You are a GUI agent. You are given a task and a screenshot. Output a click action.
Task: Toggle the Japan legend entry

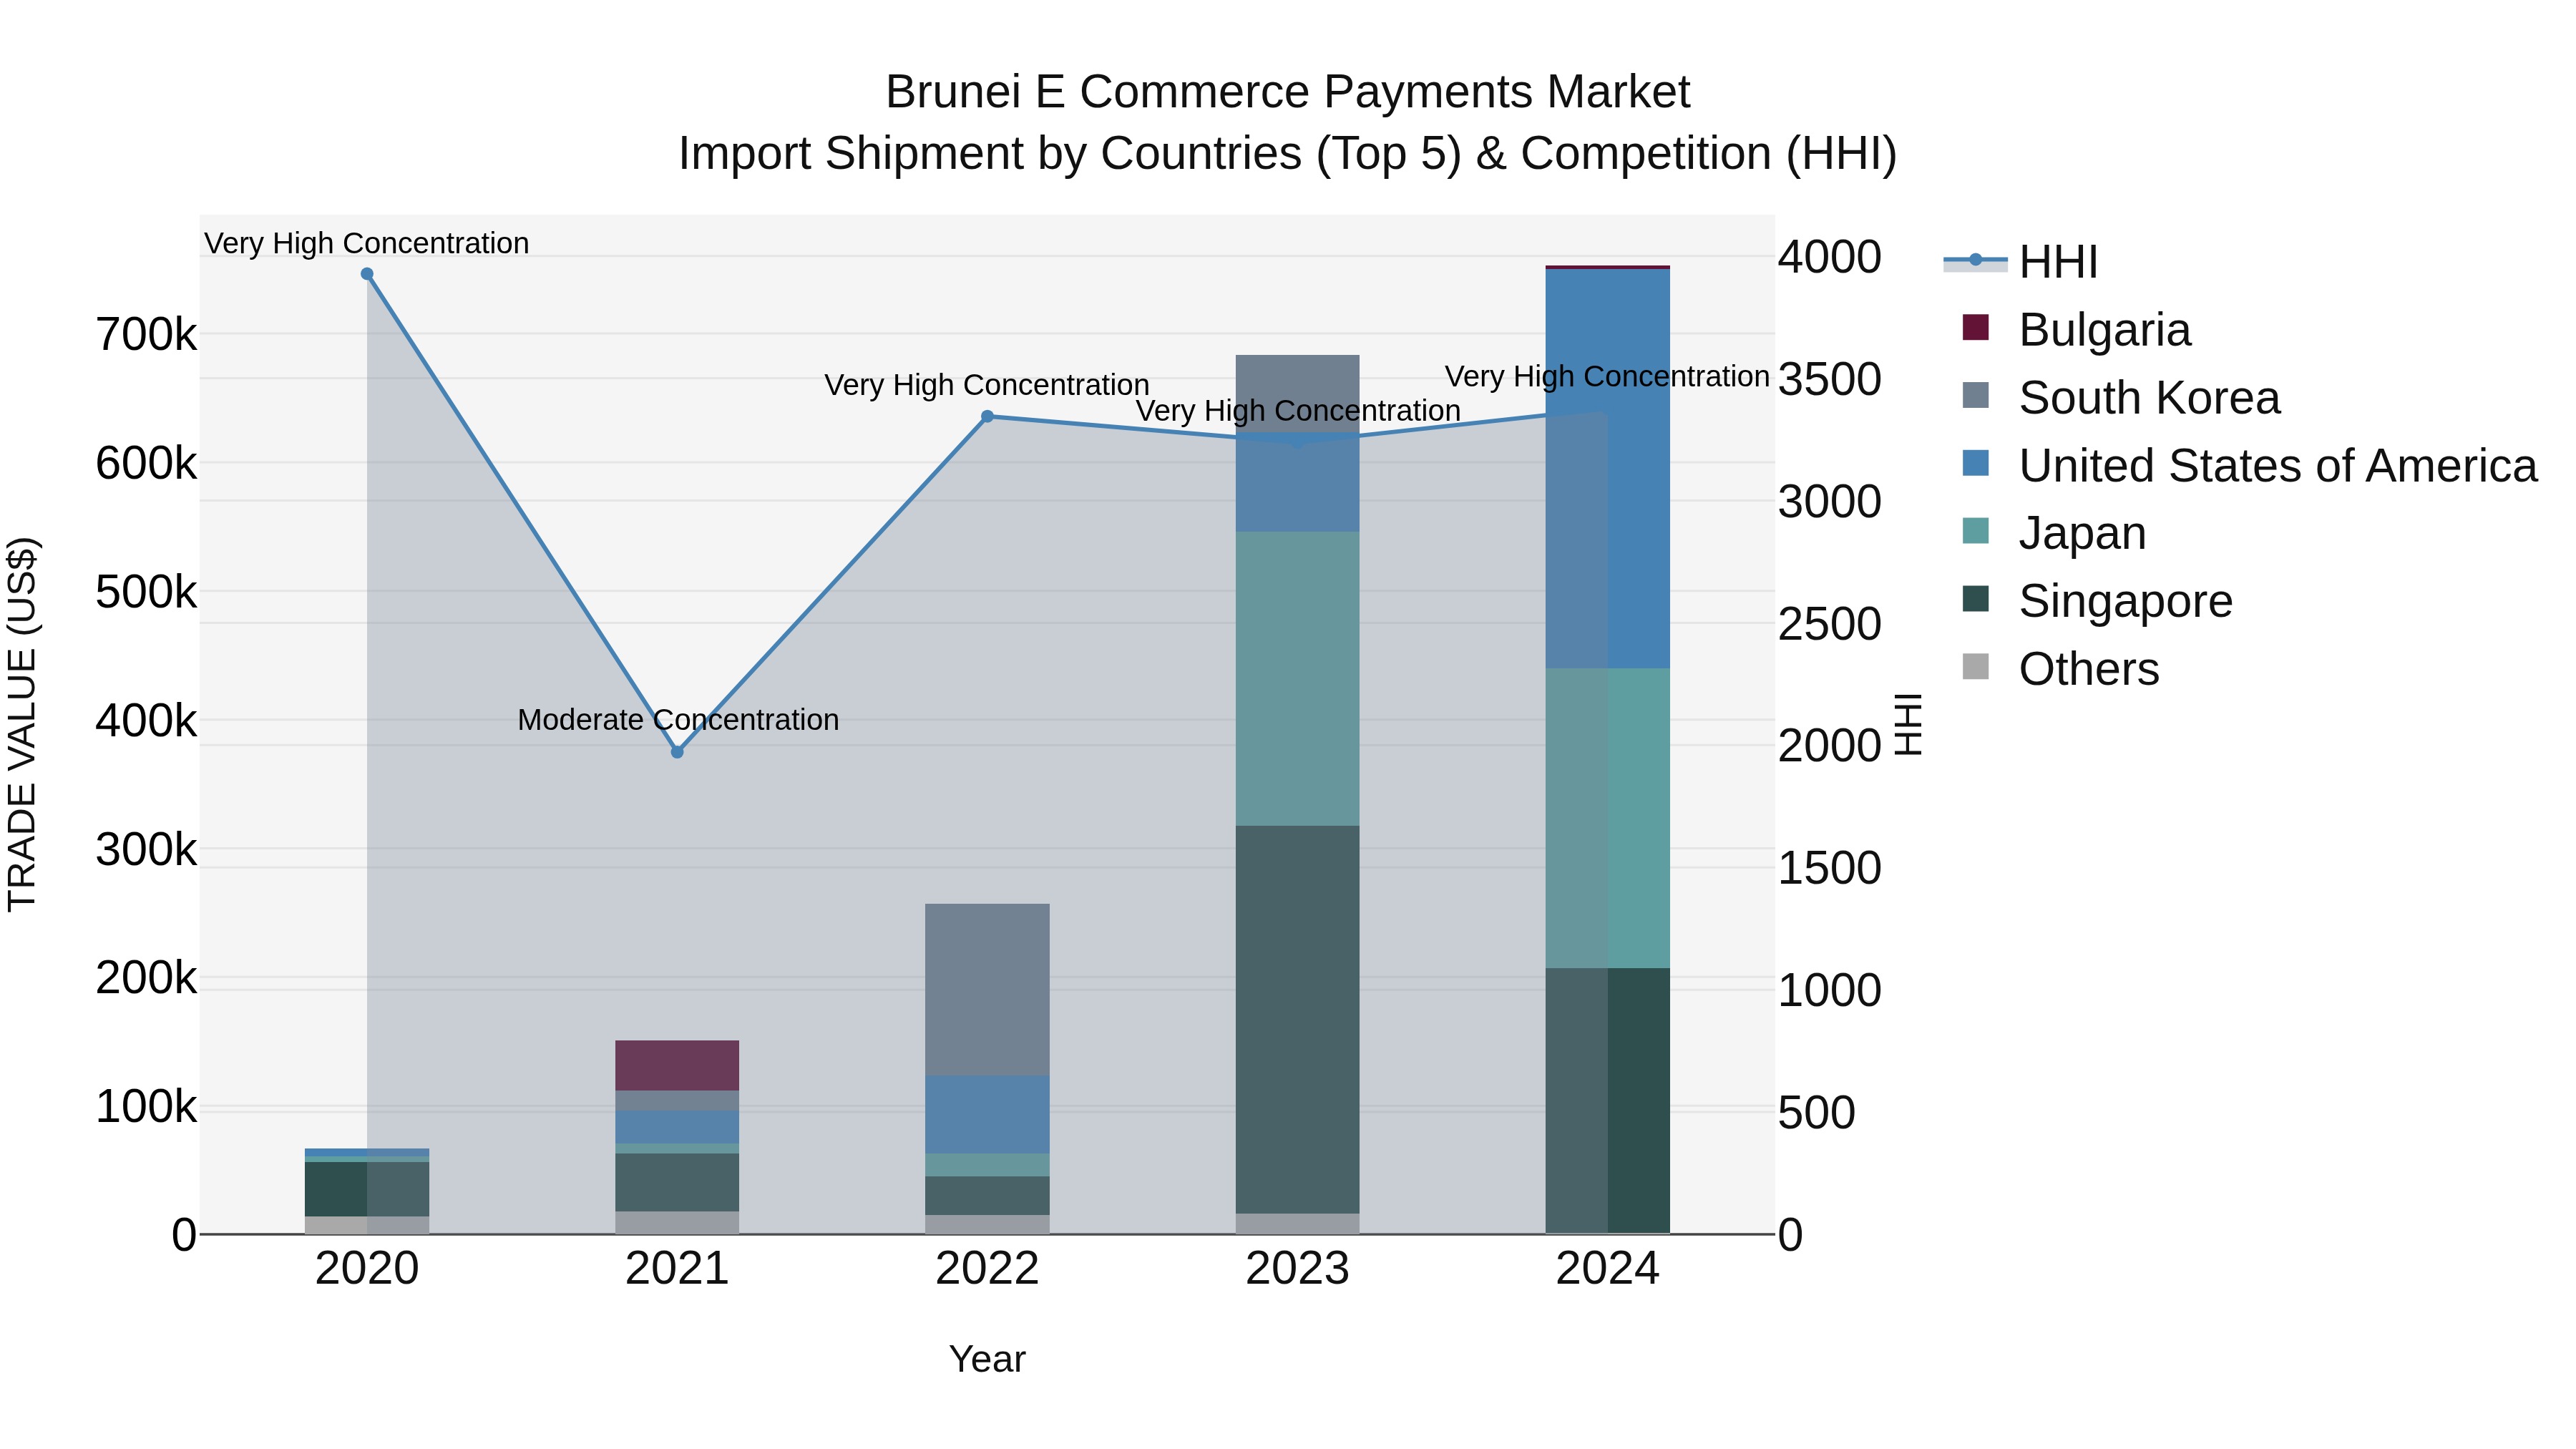[x=2054, y=533]
